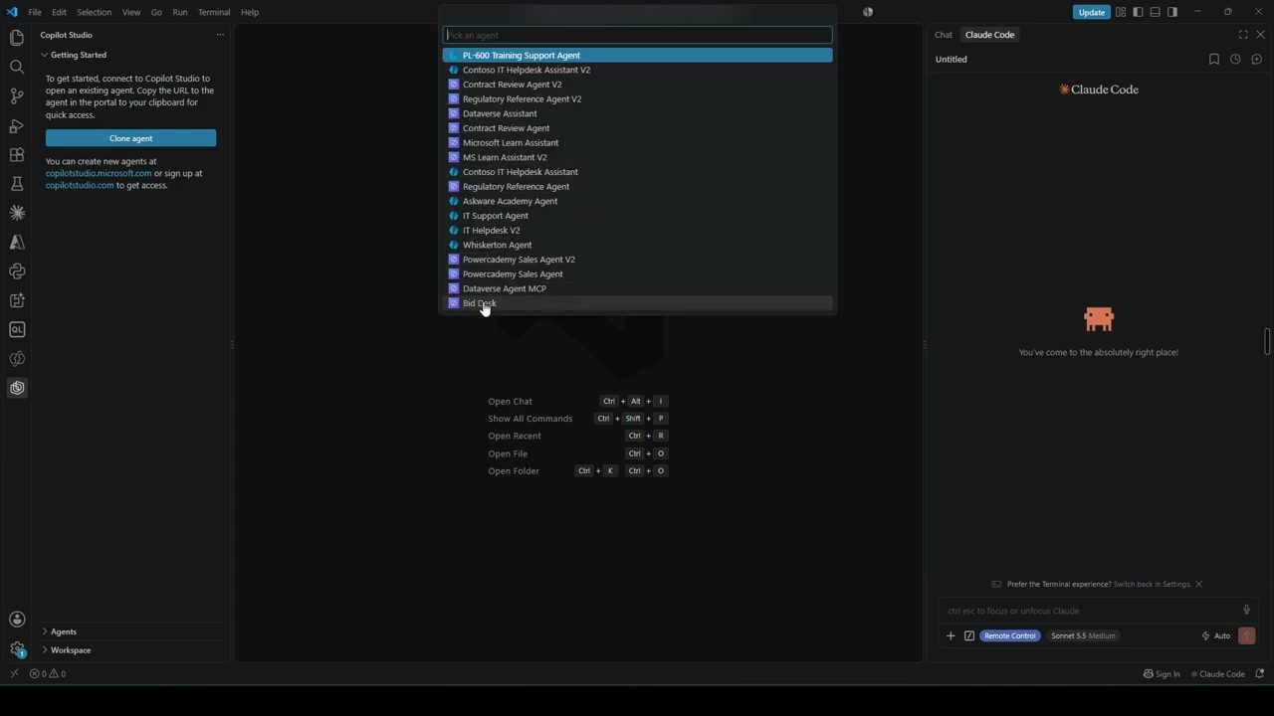Image resolution: width=1274 pixels, height=716 pixels.
Task: Click the Pick an agent input field
Action: pos(637,35)
